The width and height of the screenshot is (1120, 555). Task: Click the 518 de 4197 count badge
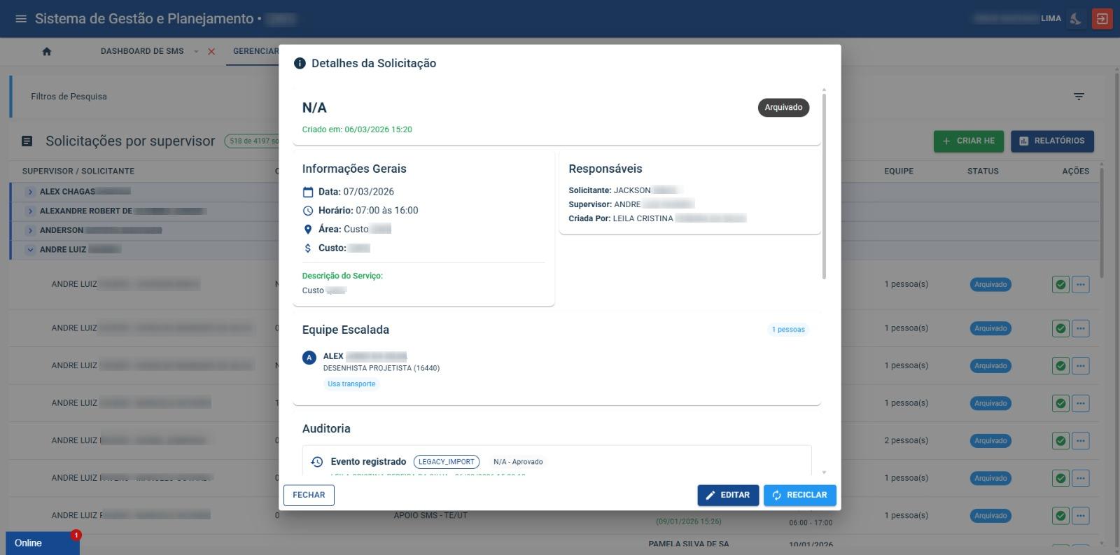point(252,141)
